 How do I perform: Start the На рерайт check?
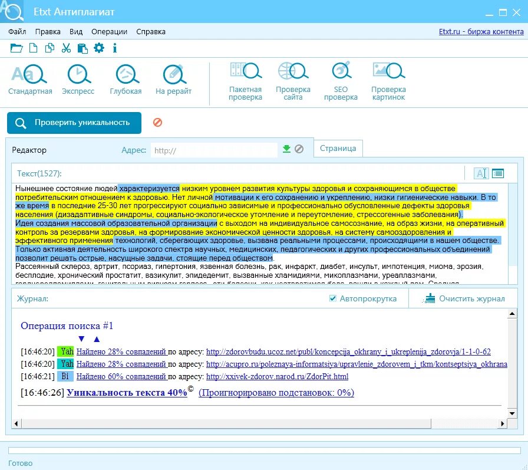pos(173,80)
